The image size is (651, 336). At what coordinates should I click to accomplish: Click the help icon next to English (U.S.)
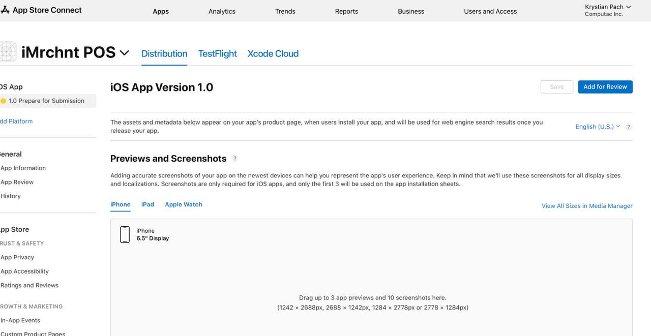[x=629, y=127]
